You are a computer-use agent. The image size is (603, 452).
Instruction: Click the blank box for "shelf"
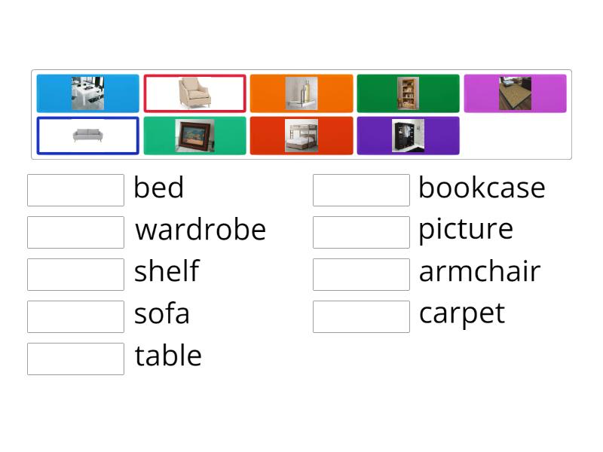coord(75,274)
